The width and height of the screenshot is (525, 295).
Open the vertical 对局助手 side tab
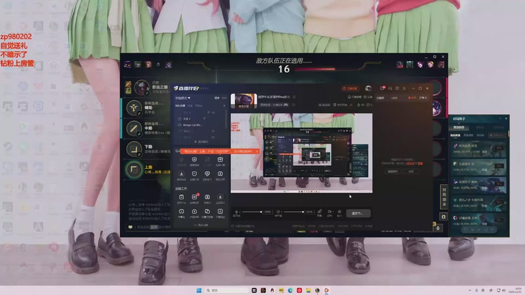[444, 198]
